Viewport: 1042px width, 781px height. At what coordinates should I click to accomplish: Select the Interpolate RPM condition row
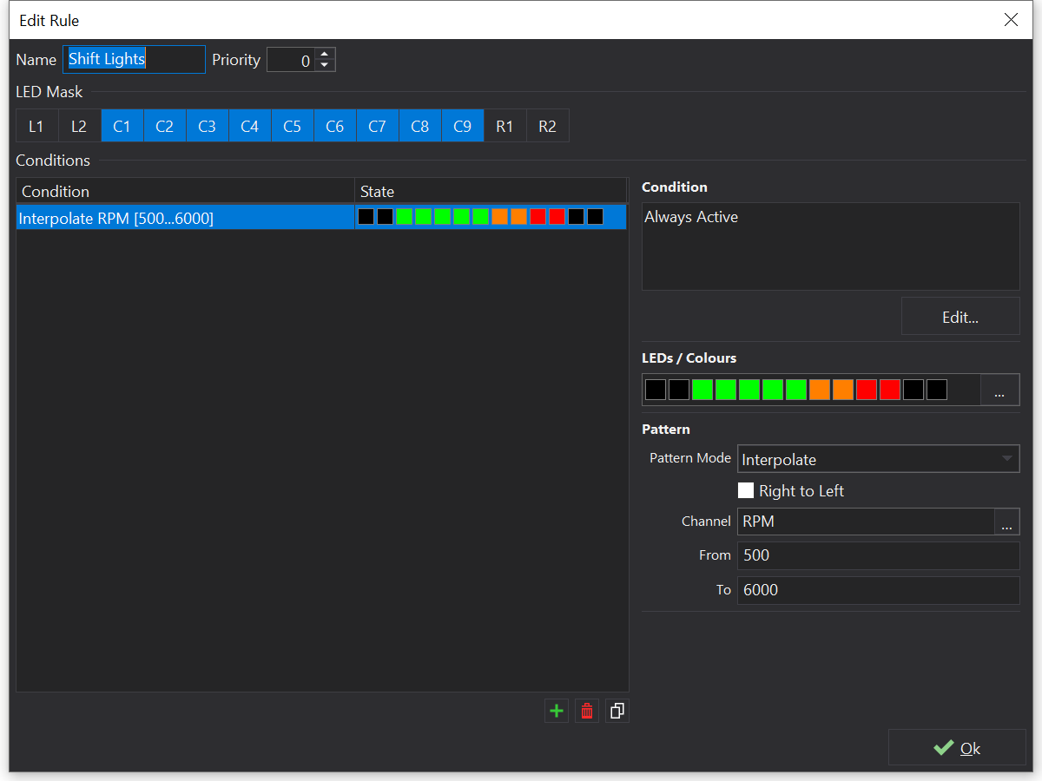(x=185, y=218)
